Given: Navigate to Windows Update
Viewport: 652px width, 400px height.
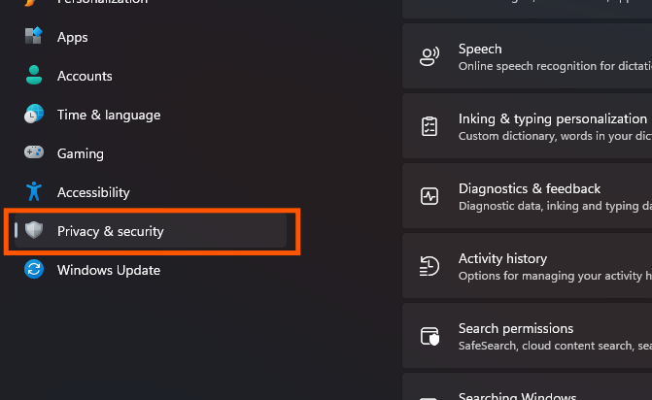Looking at the screenshot, I should [x=109, y=270].
